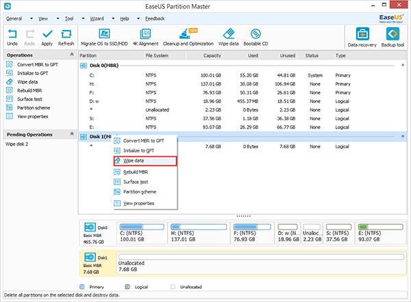The image size is (411, 302).
Task: Select the F: (NTFS) 76.93 GB partition block
Action: [x=252, y=233]
